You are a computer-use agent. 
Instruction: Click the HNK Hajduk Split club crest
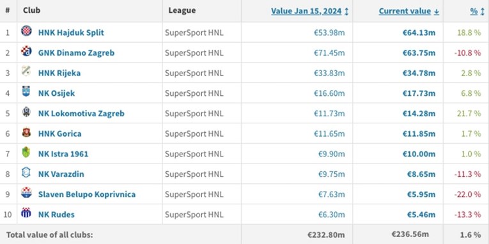[26, 31]
